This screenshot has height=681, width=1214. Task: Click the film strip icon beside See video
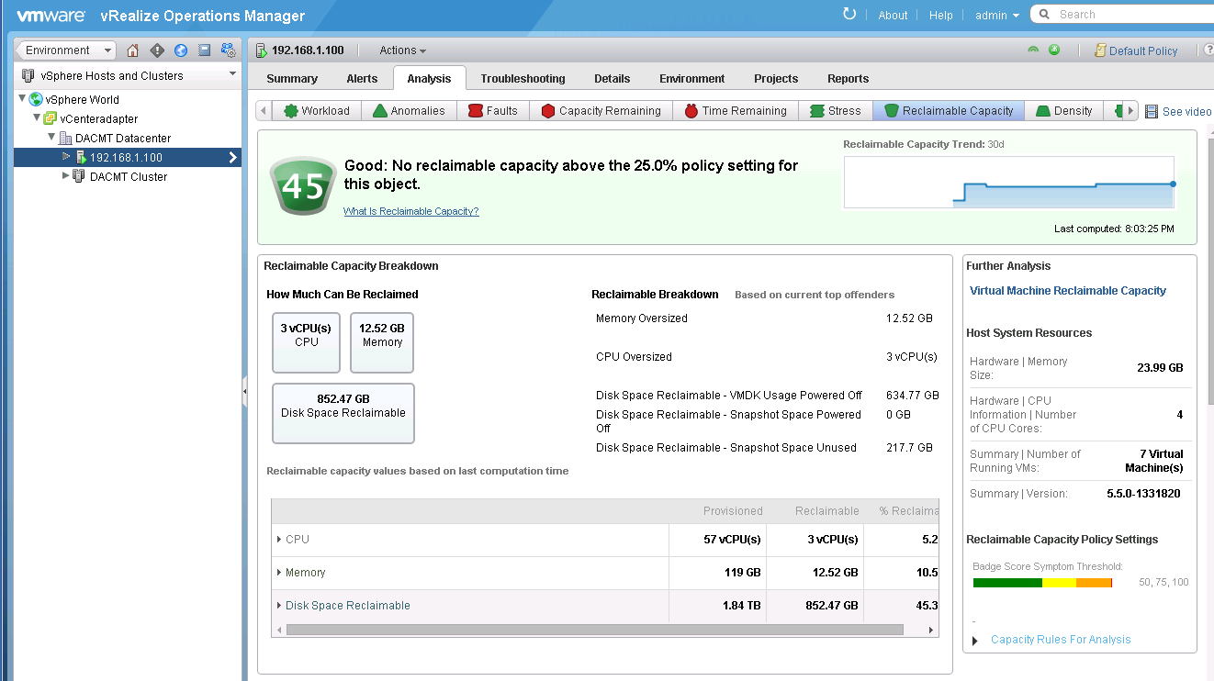(x=1152, y=111)
